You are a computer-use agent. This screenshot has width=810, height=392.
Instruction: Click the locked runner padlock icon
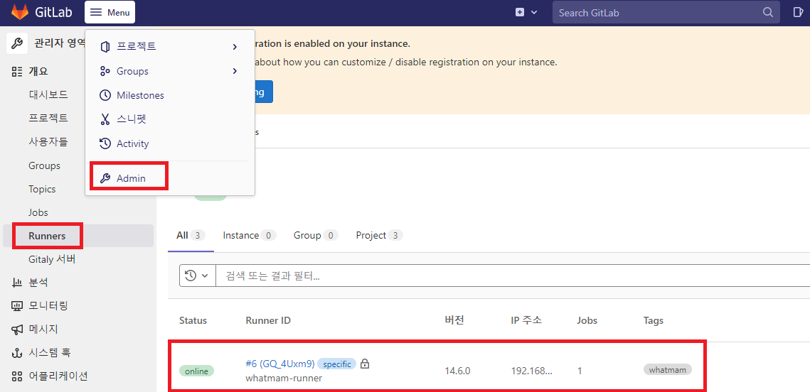(365, 364)
